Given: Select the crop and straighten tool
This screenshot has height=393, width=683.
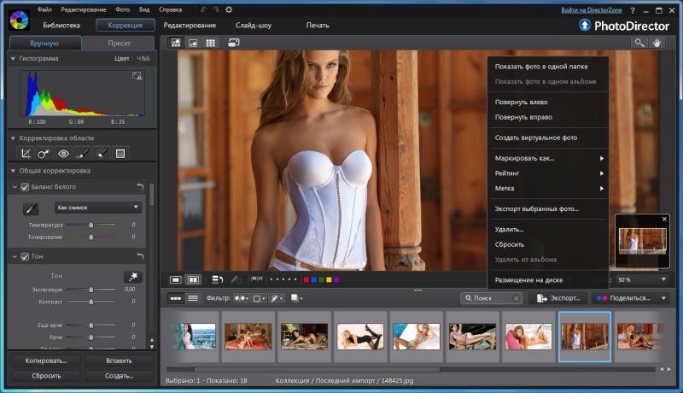Looking at the screenshot, I should pos(26,154).
